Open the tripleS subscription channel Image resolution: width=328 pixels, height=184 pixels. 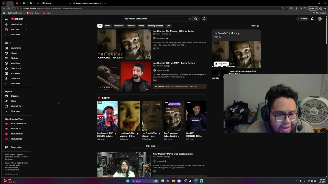[16, 24]
